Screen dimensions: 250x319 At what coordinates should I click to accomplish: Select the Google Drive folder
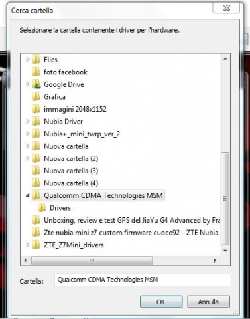[x=64, y=84]
